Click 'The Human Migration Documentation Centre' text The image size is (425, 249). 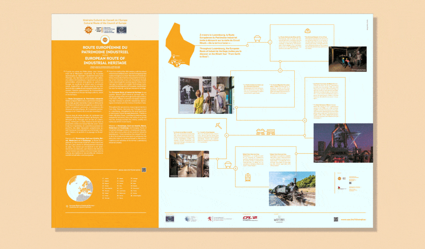(279, 89)
